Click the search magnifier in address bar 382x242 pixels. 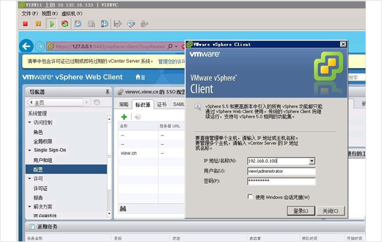(170, 46)
